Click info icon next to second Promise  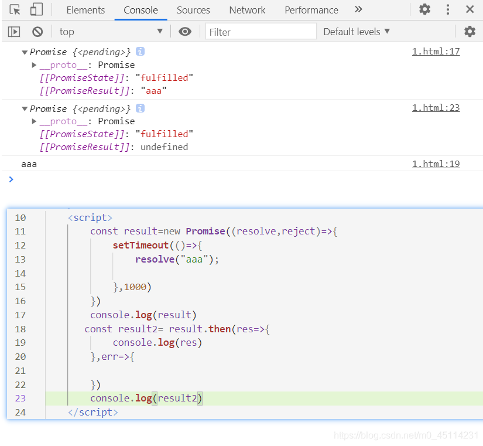click(140, 108)
